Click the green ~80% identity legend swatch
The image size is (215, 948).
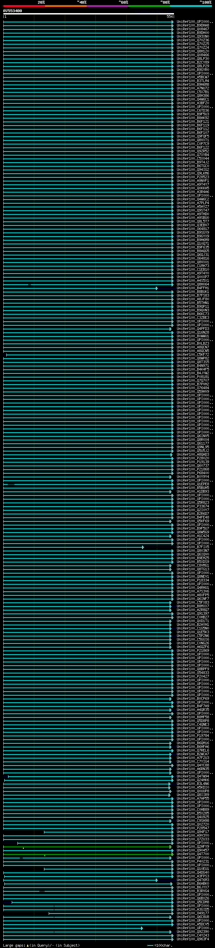point(149,6)
